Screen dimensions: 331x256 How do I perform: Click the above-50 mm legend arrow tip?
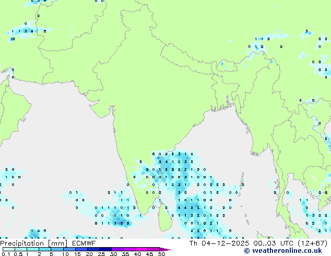pyautogui.click(x=165, y=249)
